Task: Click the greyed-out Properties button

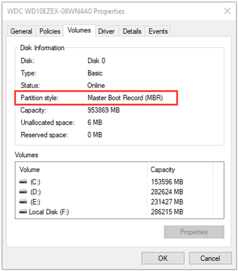Action: pos(194,232)
